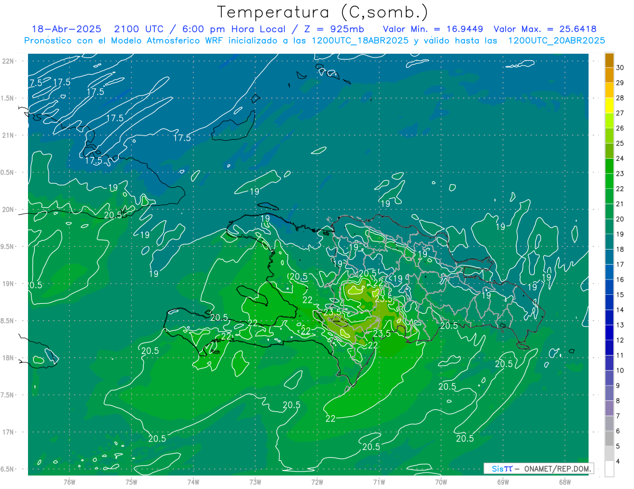Click the "9" label on the color scale
Viewport: 634px width, 489px height.
618,386
